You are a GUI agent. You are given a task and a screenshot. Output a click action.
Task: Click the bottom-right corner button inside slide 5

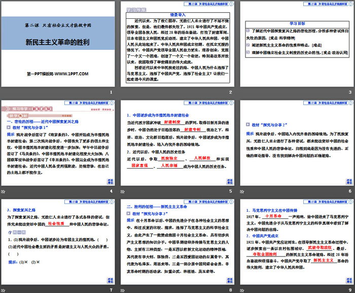coord(230,181)
